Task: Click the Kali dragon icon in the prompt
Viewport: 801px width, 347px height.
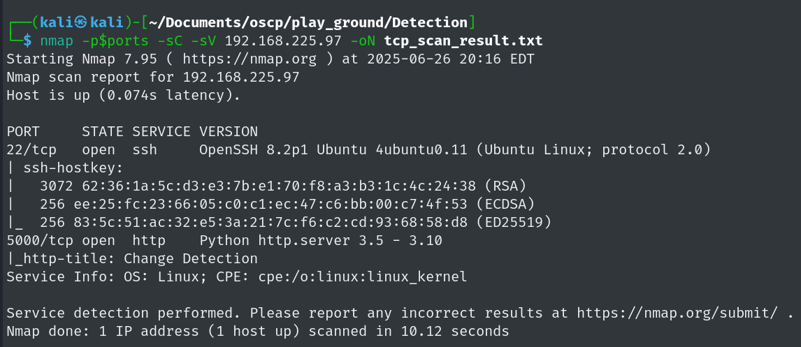Action: [81, 23]
